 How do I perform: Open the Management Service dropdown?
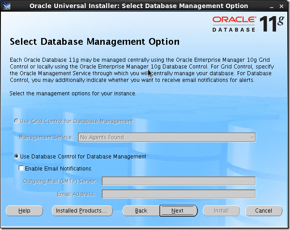(x=167, y=137)
